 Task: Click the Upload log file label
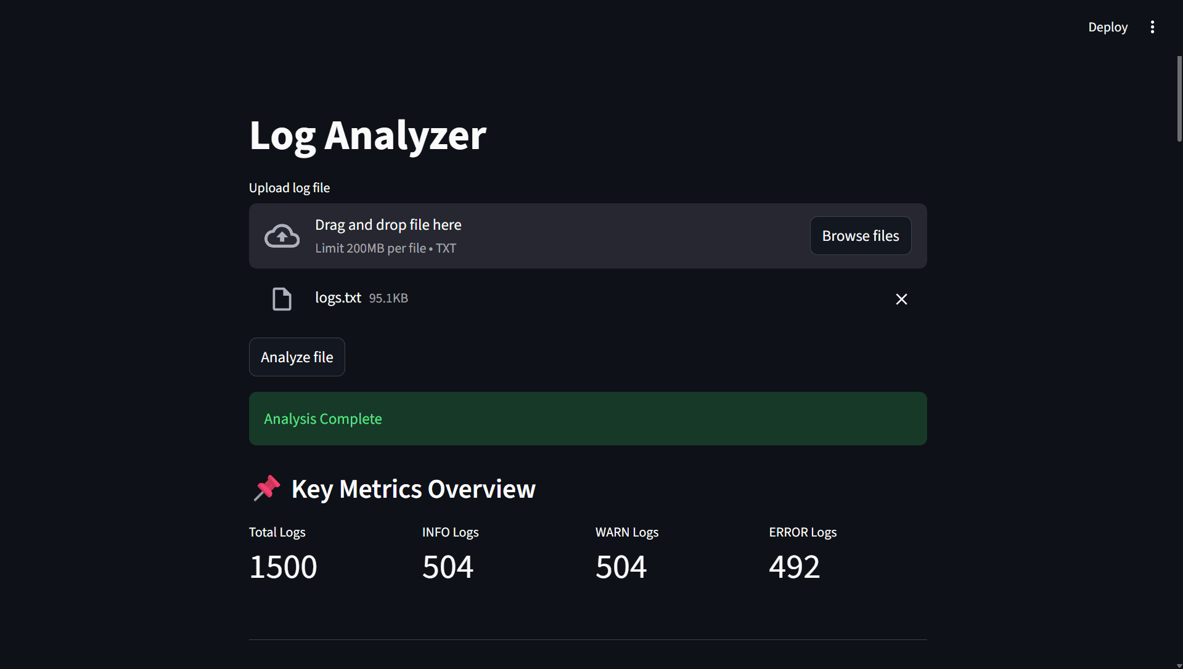[289, 187]
